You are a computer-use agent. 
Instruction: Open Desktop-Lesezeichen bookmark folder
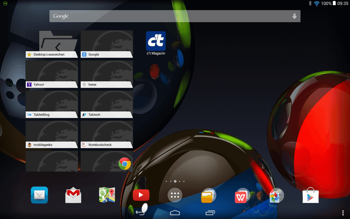(52, 44)
